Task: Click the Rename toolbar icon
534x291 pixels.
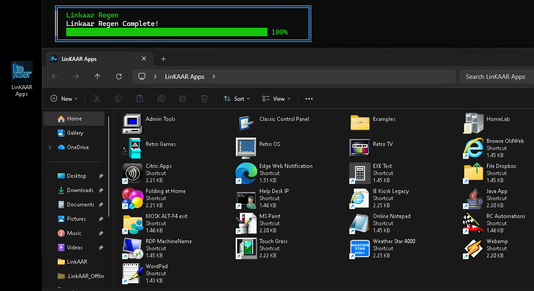Action: 161,99
